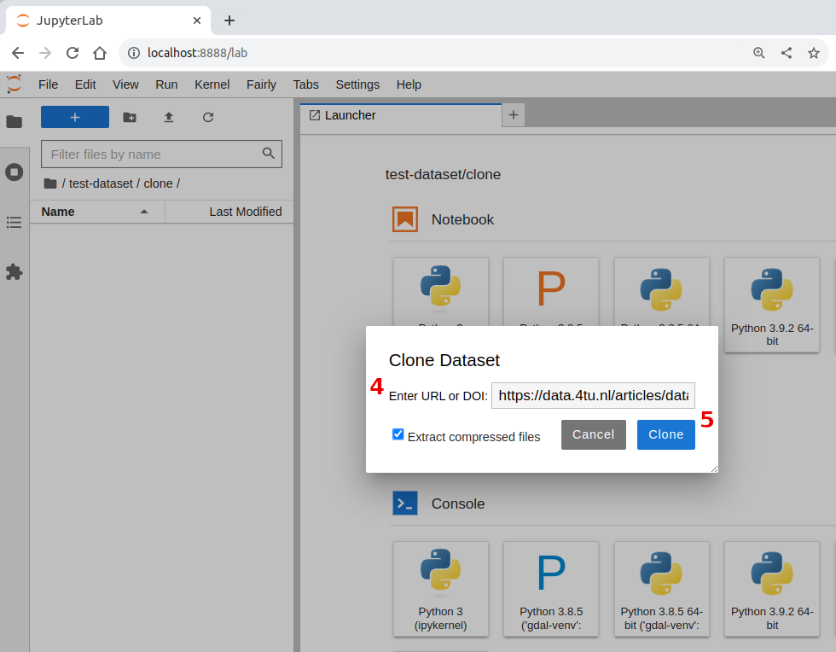Viewport: 836px width, 652px height.
Task: Click the blue new launcher plus button
Action: coord(75,117)
